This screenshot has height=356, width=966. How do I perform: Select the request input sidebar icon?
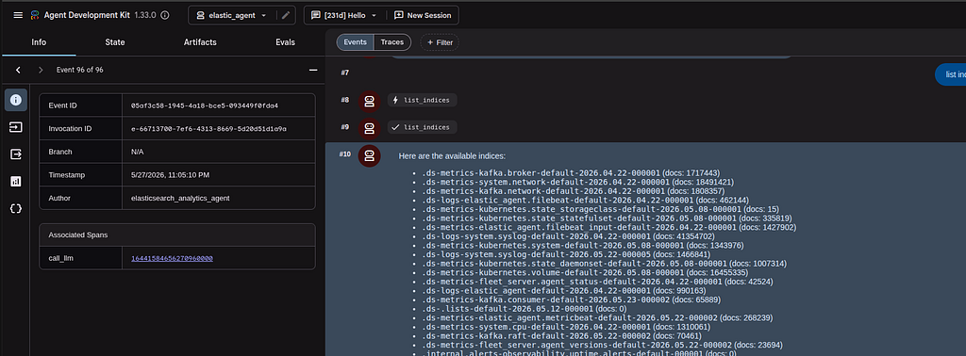(16, 126)
